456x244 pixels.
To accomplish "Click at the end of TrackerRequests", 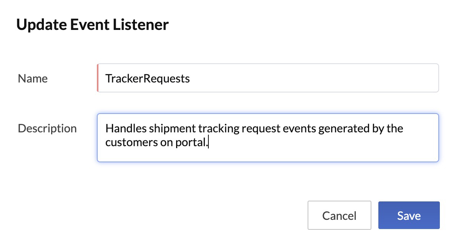I will (x=190, y=78).
